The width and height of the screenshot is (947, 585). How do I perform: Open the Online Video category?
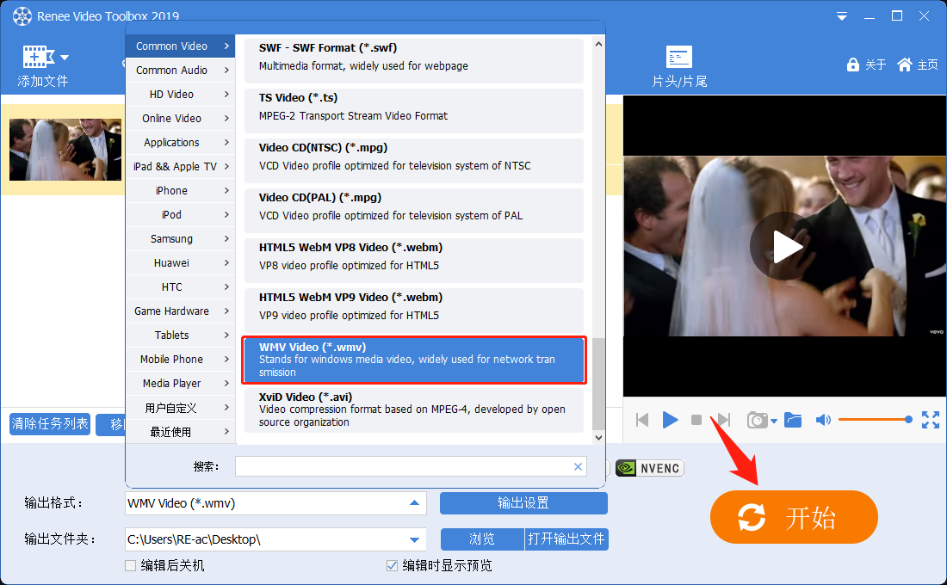180,119
